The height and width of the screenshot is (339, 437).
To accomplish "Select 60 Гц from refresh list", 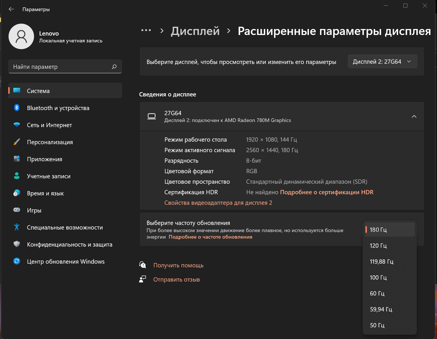I will pos(377,293).
